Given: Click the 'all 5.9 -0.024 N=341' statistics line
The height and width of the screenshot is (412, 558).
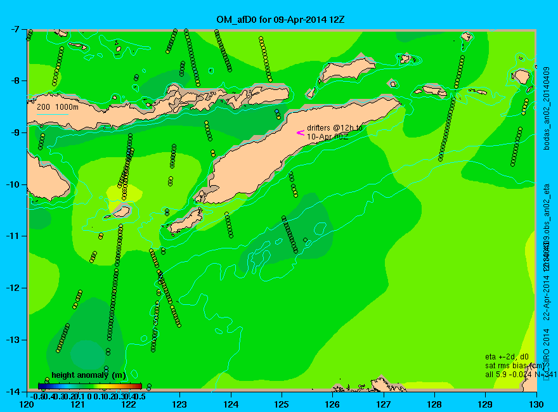Looking at the screenshot, I should pos(521,375).
